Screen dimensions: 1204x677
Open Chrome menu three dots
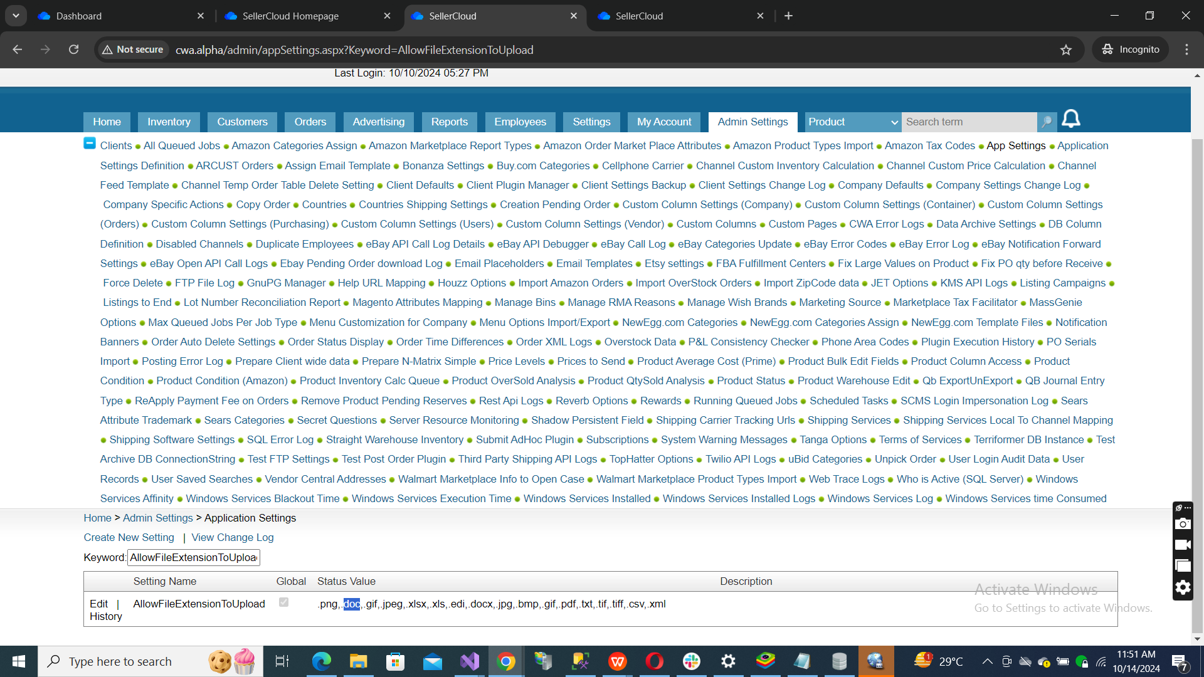tap(1186, 50)
